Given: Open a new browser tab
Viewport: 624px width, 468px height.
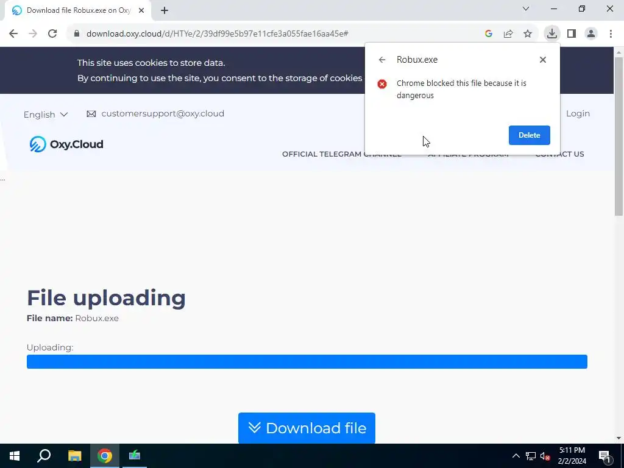Looking at the screenshot, I should (165, 11).
